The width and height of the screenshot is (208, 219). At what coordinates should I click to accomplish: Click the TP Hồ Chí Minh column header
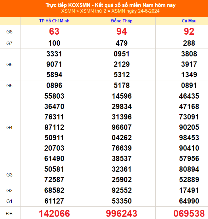(54, 21)
